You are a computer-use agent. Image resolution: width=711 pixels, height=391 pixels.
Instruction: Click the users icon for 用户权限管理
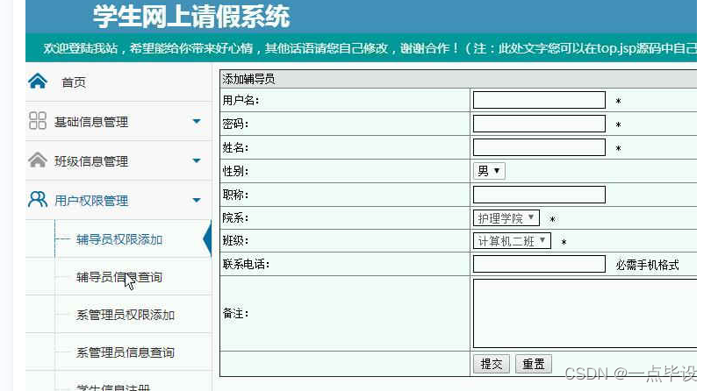coord(38,199)
